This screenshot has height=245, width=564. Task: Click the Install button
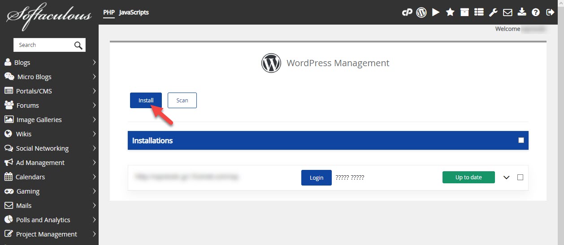pos(146,100)
